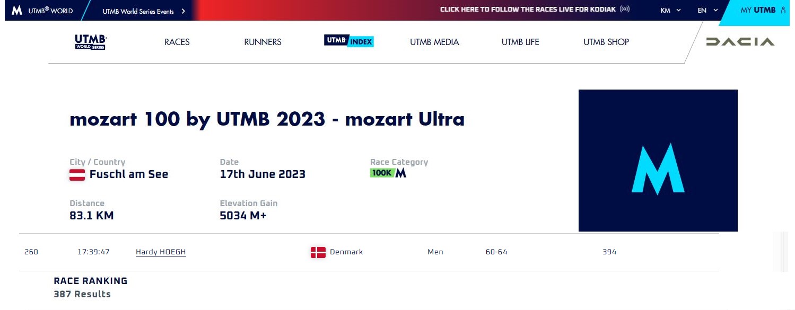Click the live broadcast signal icon
This screenshot has width=795, height=310.
tap(625, 10)
